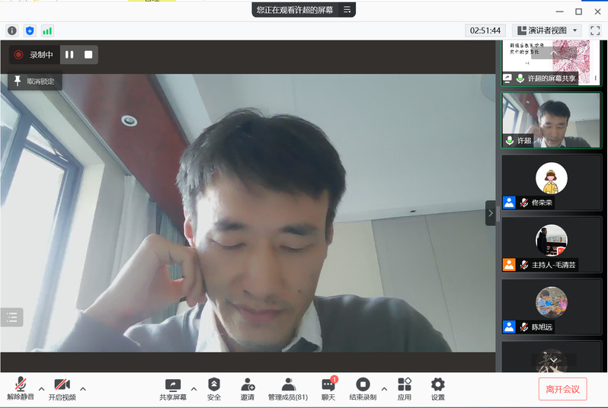Screen dimensions: 608x408
Task: Stop the recording with square button
Action: pyautogui.click(x=88, y=55)
